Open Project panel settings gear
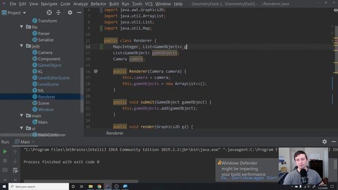338x190 pixels. click(70, 13)
